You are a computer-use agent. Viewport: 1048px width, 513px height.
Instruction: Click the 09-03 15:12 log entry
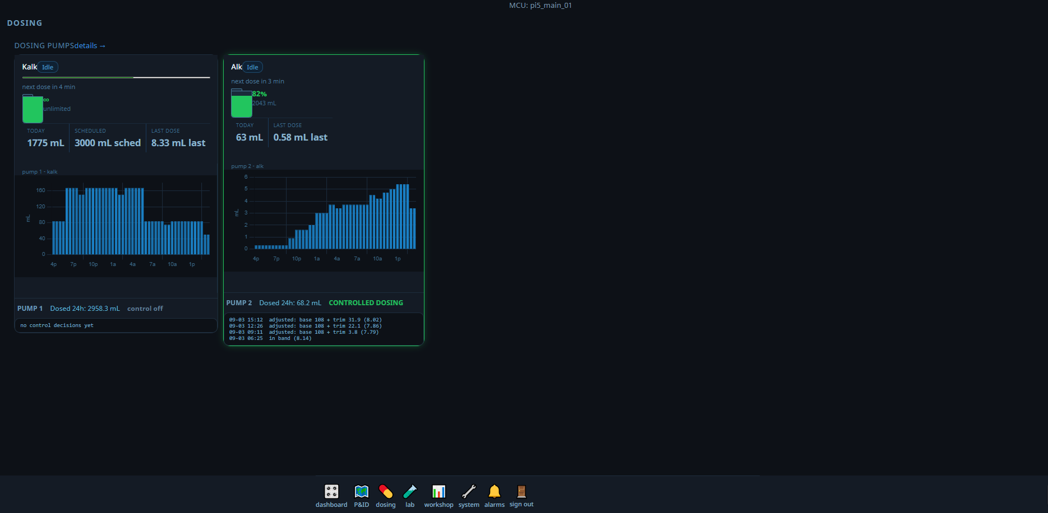tap(306, 320)
